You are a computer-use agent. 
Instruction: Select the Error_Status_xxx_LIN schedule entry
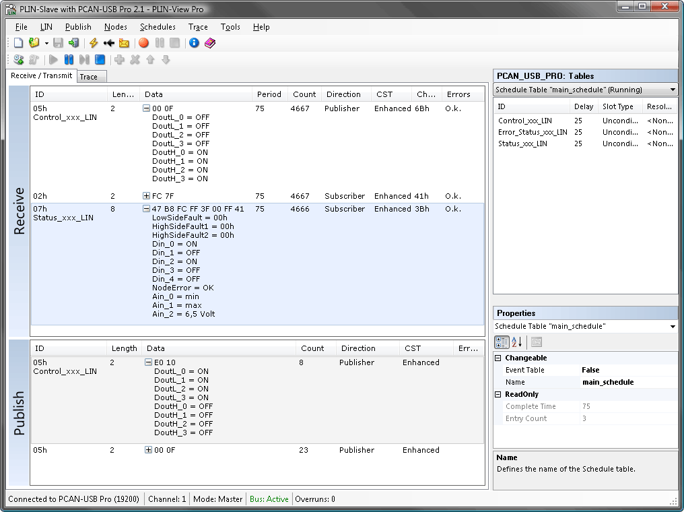[532, 132]
